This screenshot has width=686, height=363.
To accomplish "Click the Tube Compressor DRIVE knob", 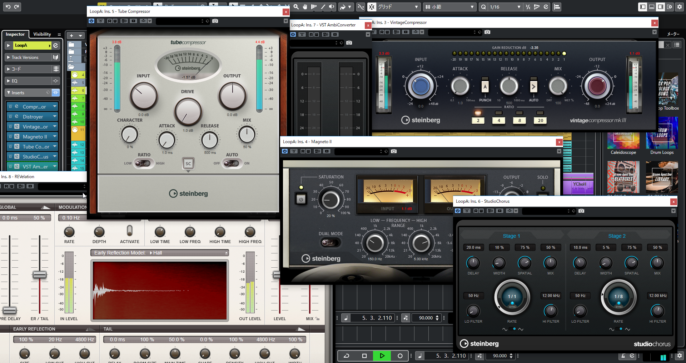I will click(x=188, y=111).
